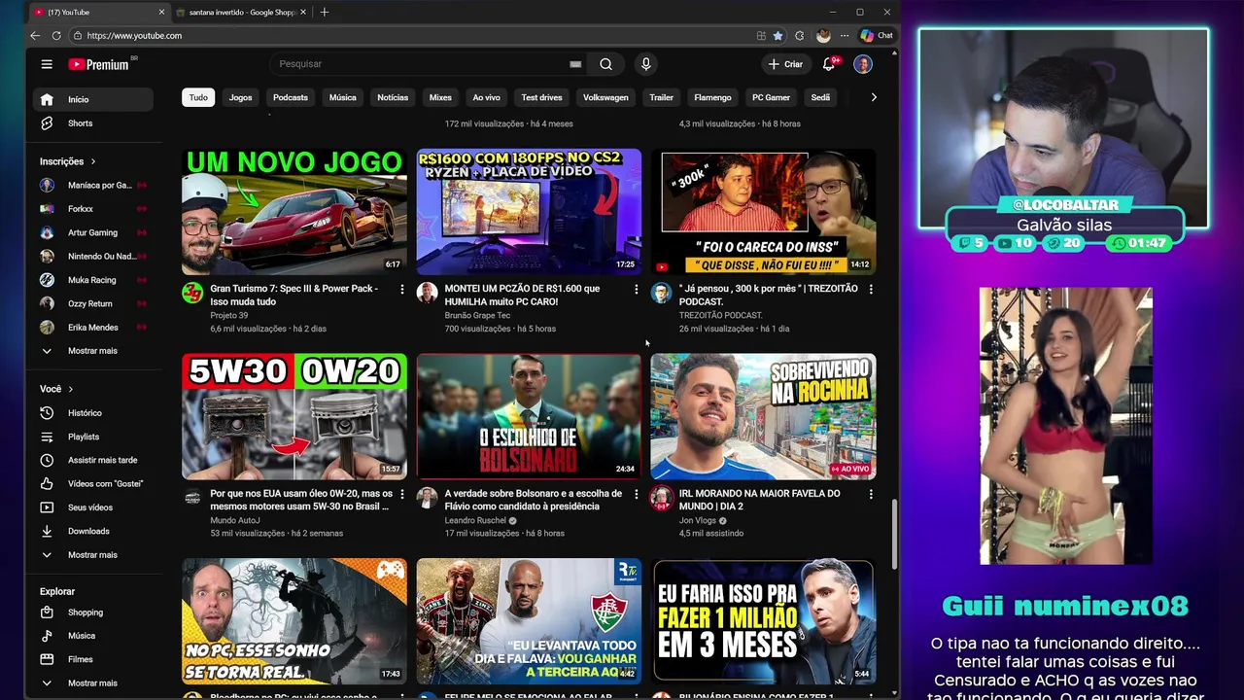Open 5W30 0W20 video thumbnail
Image resolution: width=1244 pixels, height=700 pixels.
tap(294, 416)
